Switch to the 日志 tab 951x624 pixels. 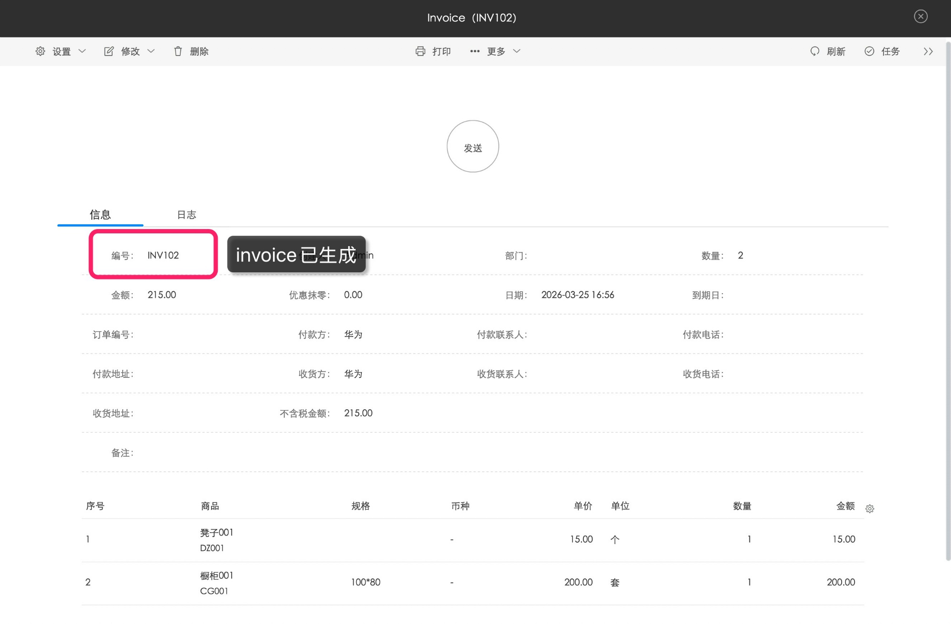186,215
